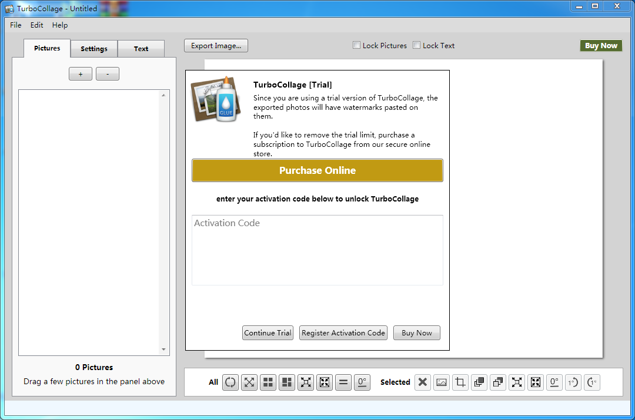
Task: Click inward arrows shrink icon in Selected group
Action: tap(536, 382)
